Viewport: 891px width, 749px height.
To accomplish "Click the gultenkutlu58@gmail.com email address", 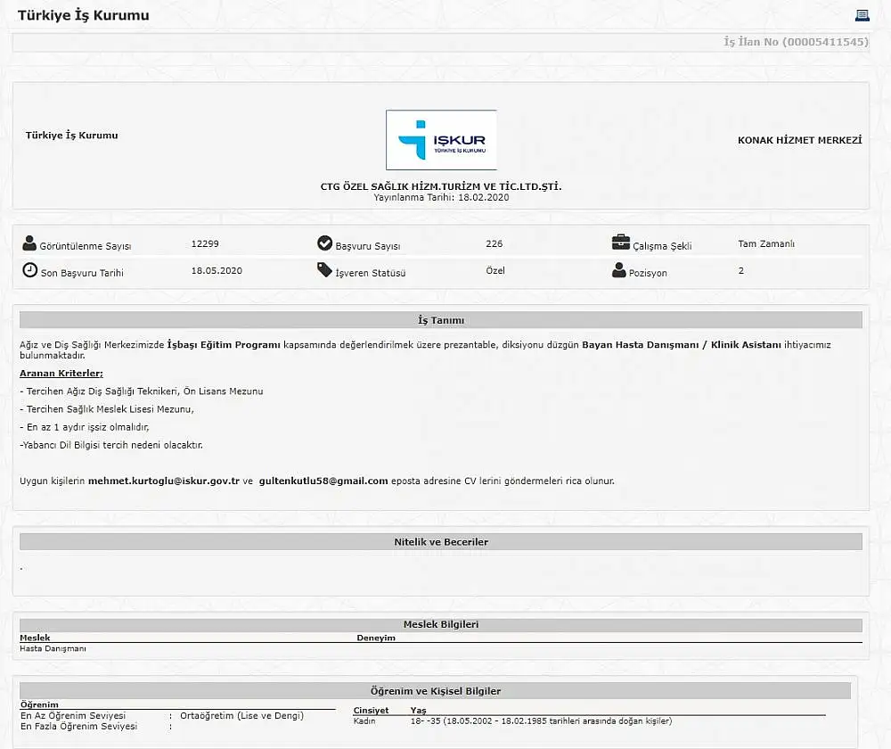I will (323, 481).
